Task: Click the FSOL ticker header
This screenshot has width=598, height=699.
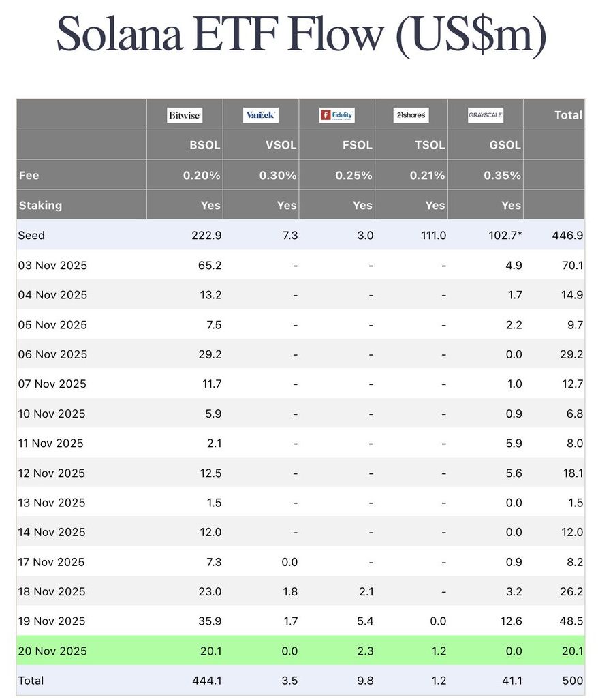Action: coord(357,145)
